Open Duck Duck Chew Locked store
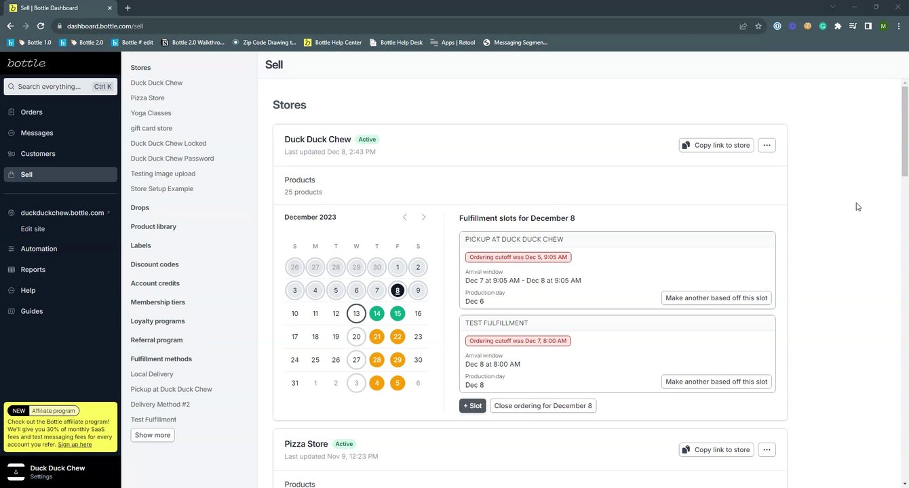Viewport: 909px width, 488px height. [x=168, y=143]
